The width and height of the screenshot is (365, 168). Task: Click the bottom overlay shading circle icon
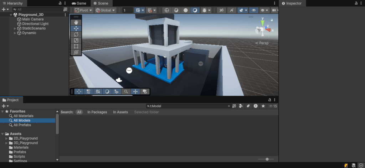click(x=107, y=91)
